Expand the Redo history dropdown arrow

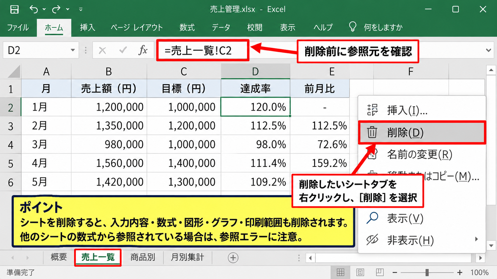pos(68,9)
